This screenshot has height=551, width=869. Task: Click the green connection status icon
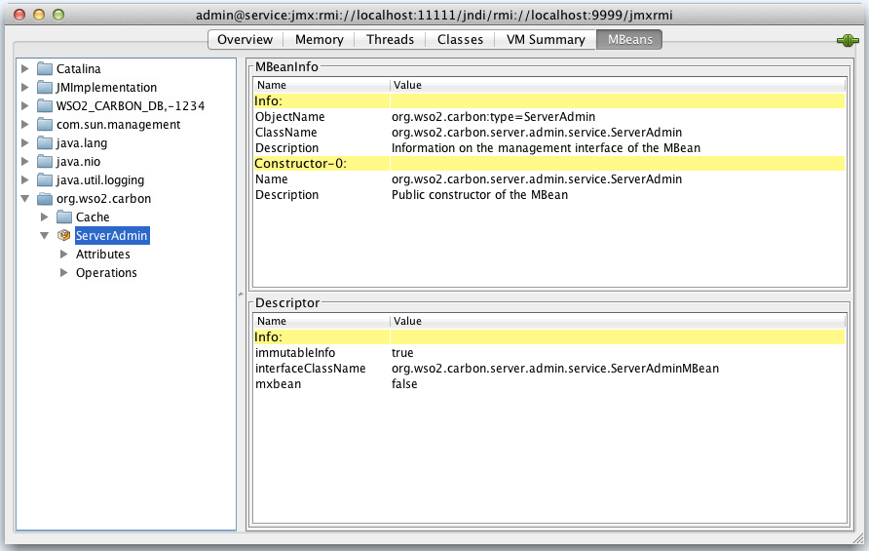(x=846, y=41)
